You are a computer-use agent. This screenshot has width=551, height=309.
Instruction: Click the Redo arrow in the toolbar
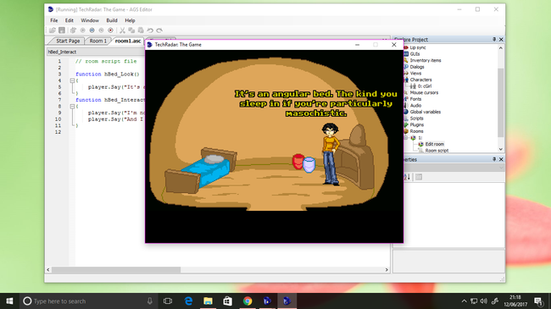point(159,30)
